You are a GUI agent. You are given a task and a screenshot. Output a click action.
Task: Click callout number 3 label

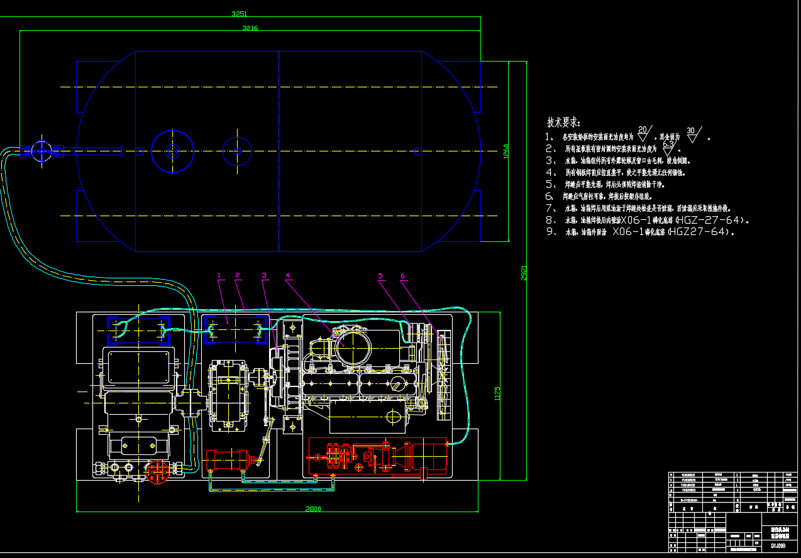(264, 275)
